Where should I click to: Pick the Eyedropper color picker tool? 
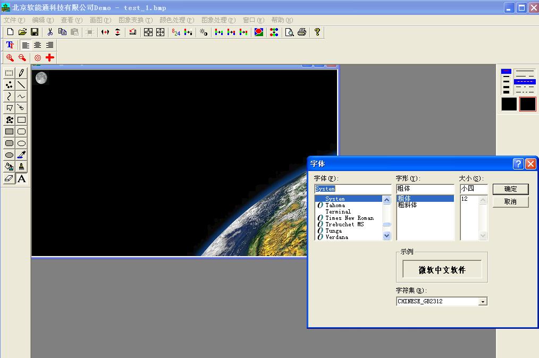coord(21,155)
